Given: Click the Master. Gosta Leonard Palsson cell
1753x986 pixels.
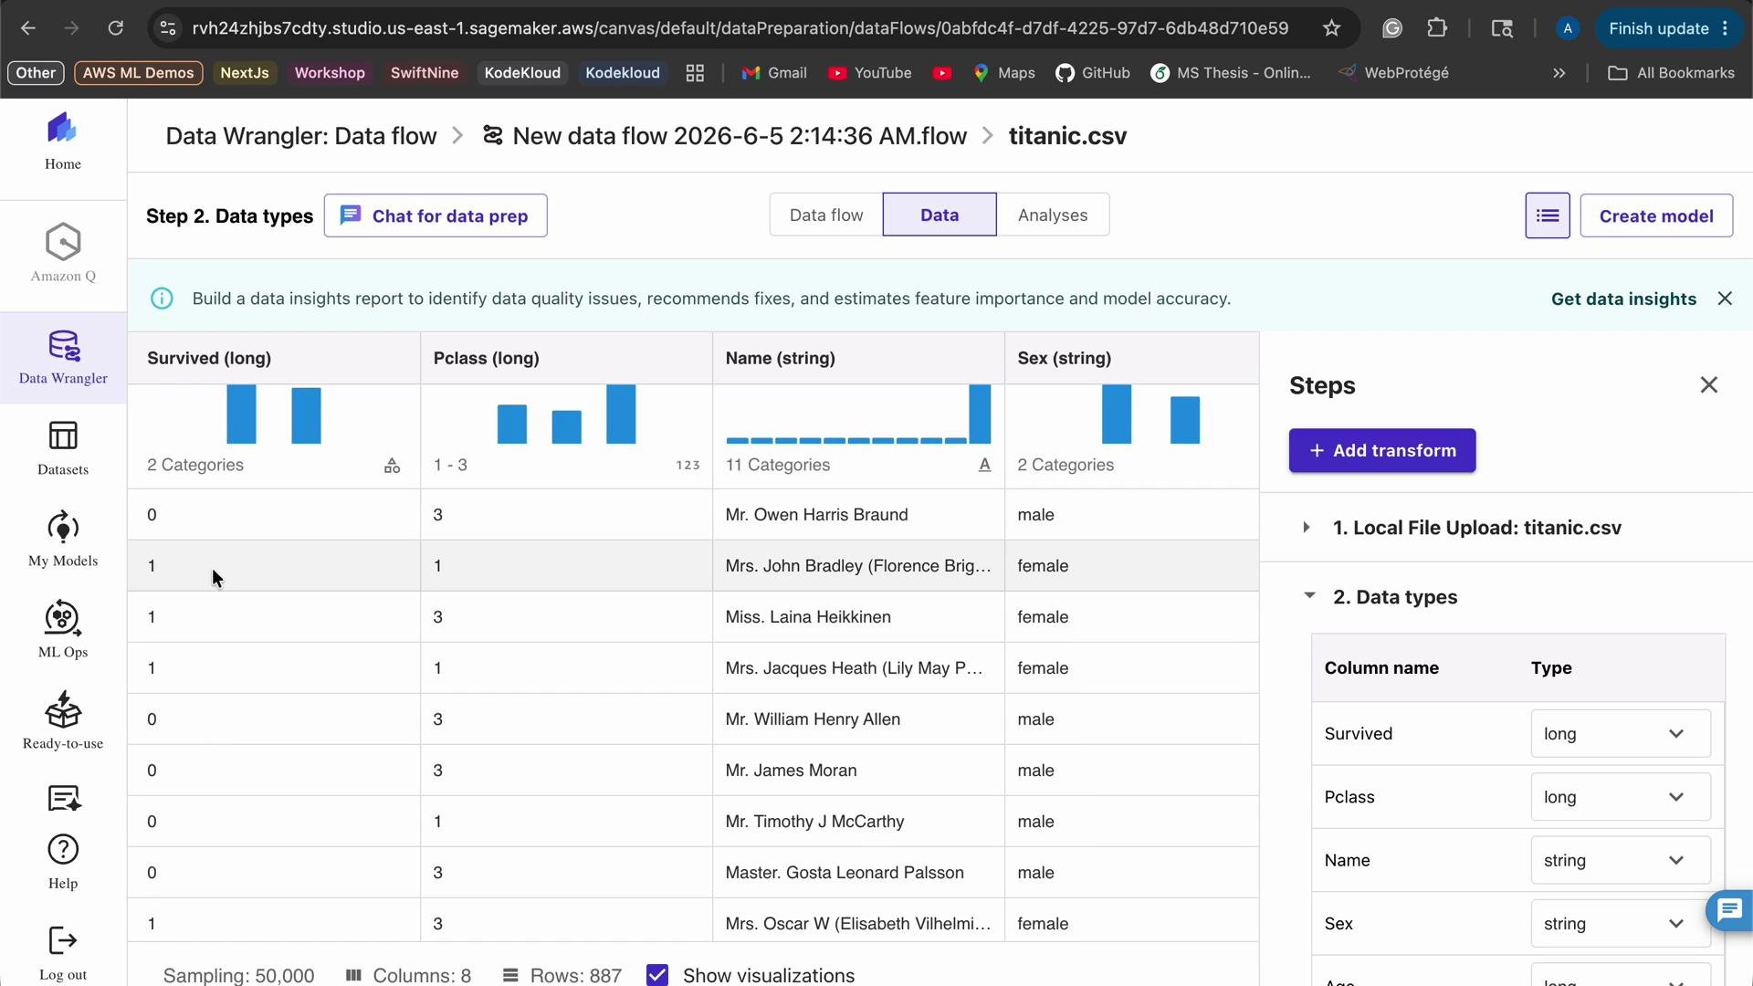Looking at the screenshot, I should coord(858,873).
